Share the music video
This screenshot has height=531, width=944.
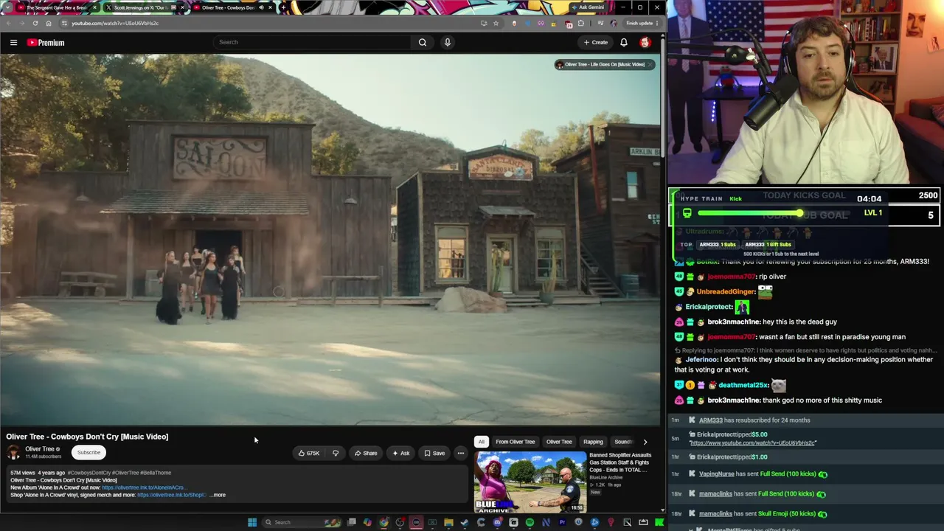pyautogui.click(x=366, y=453)
